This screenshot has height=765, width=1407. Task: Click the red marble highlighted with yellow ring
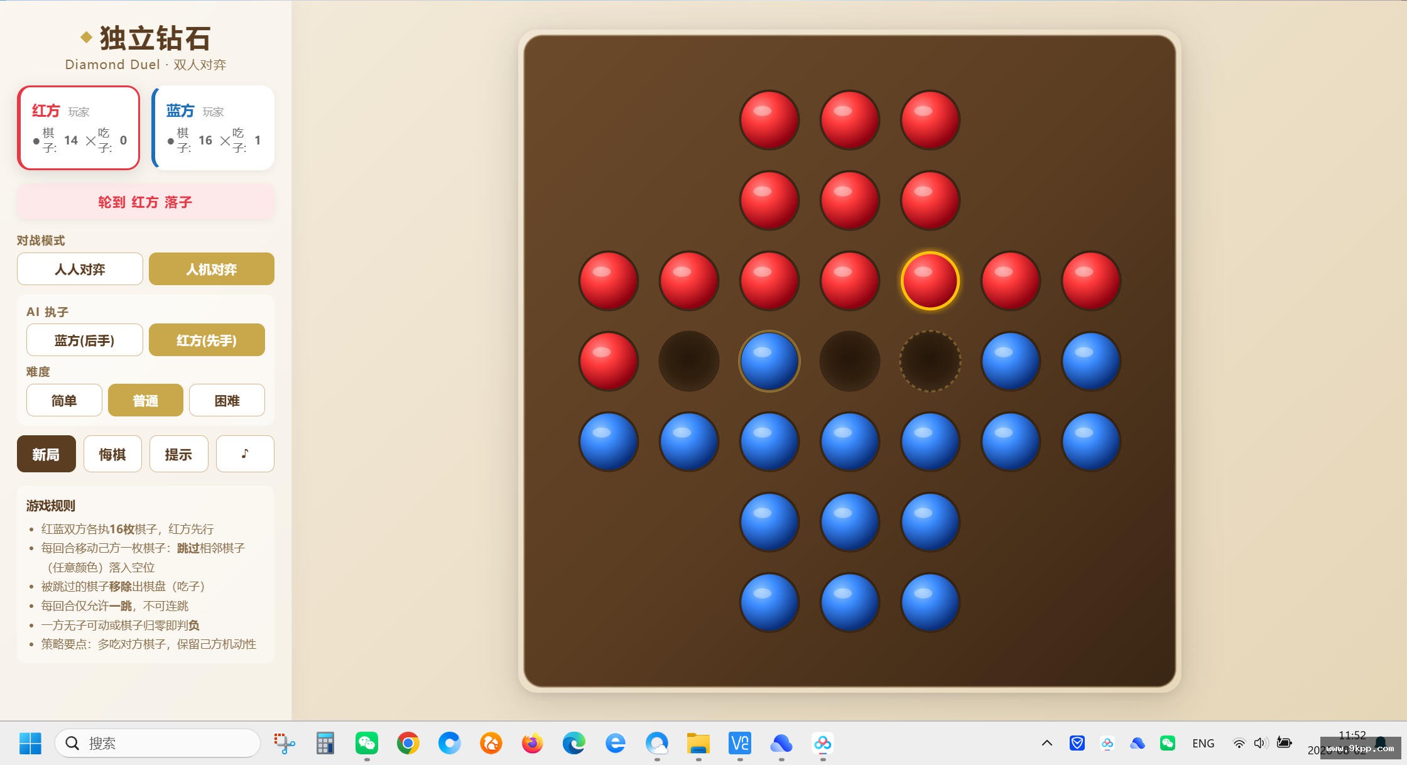click(x=930, y=281)
